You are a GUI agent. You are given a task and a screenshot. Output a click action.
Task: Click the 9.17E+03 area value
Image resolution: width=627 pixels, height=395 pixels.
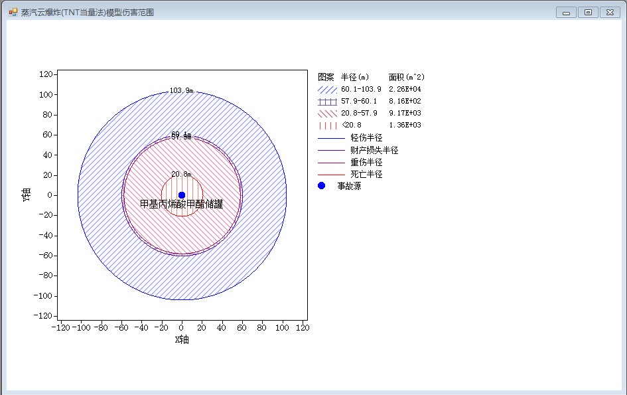(x=405, y=114)
